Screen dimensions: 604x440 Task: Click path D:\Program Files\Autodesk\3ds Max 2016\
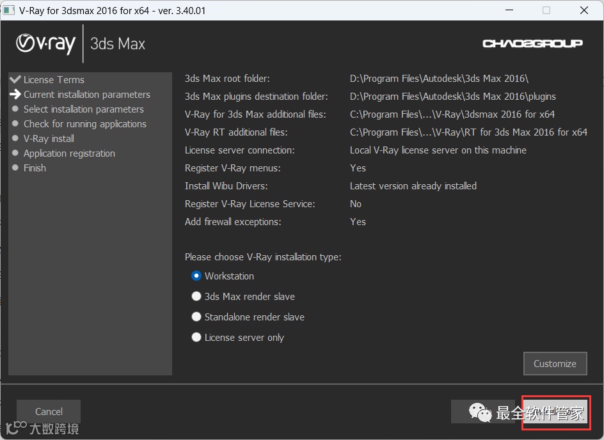[x=439, y=79]
